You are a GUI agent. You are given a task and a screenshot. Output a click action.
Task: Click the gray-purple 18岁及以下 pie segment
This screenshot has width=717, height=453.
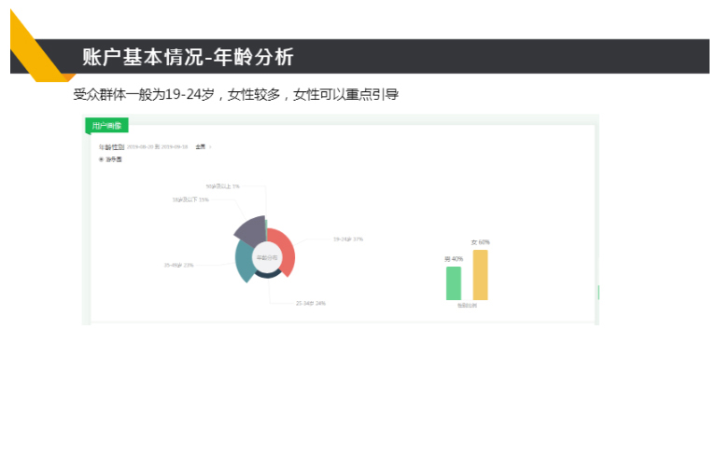pos(250,229)
